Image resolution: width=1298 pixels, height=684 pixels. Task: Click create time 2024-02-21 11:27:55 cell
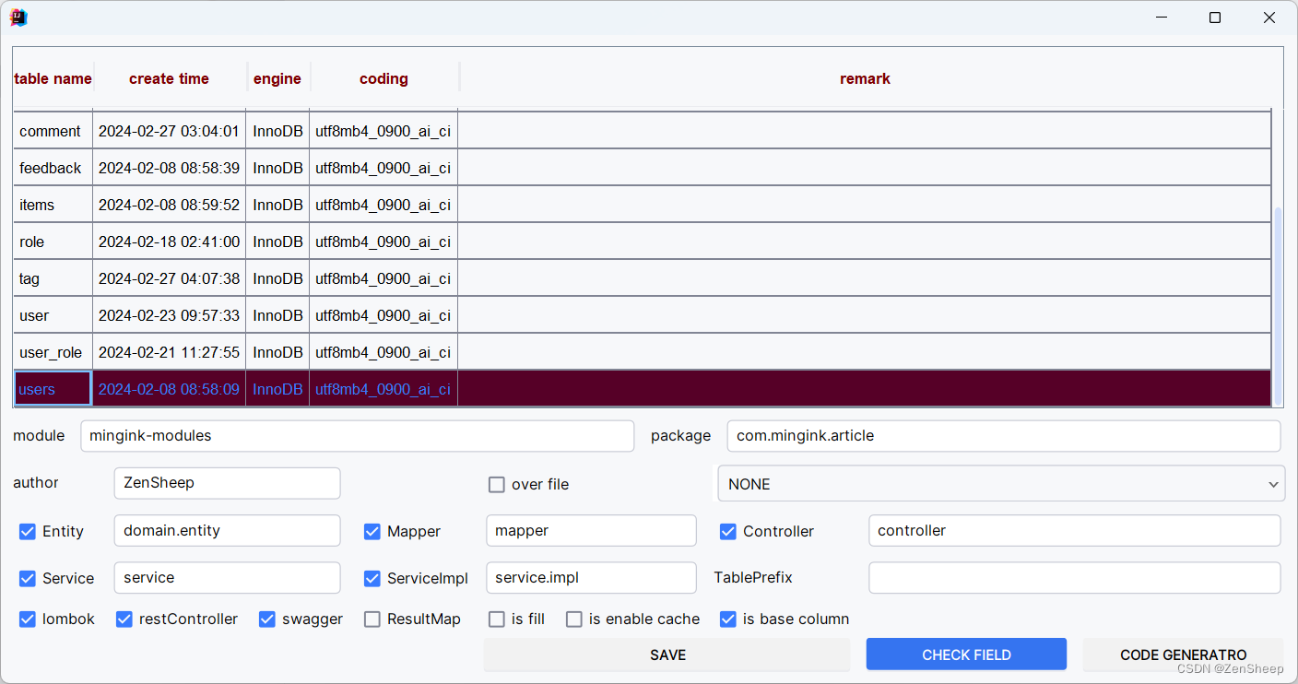point(169,352)
